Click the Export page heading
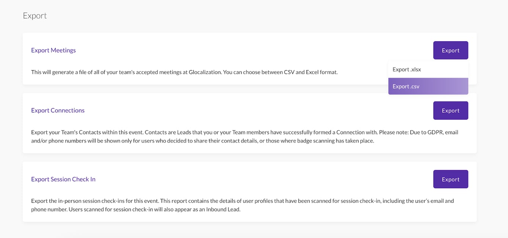The height and width of the screenshot is (238, 508). pos(34,16)
